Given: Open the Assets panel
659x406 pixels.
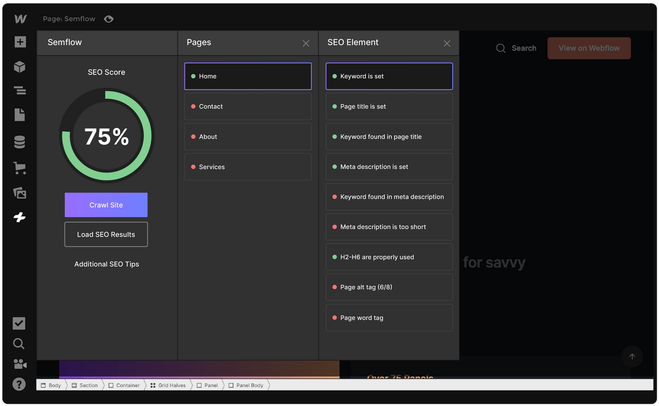Looking at the screenshot, I should click(19, 193).
